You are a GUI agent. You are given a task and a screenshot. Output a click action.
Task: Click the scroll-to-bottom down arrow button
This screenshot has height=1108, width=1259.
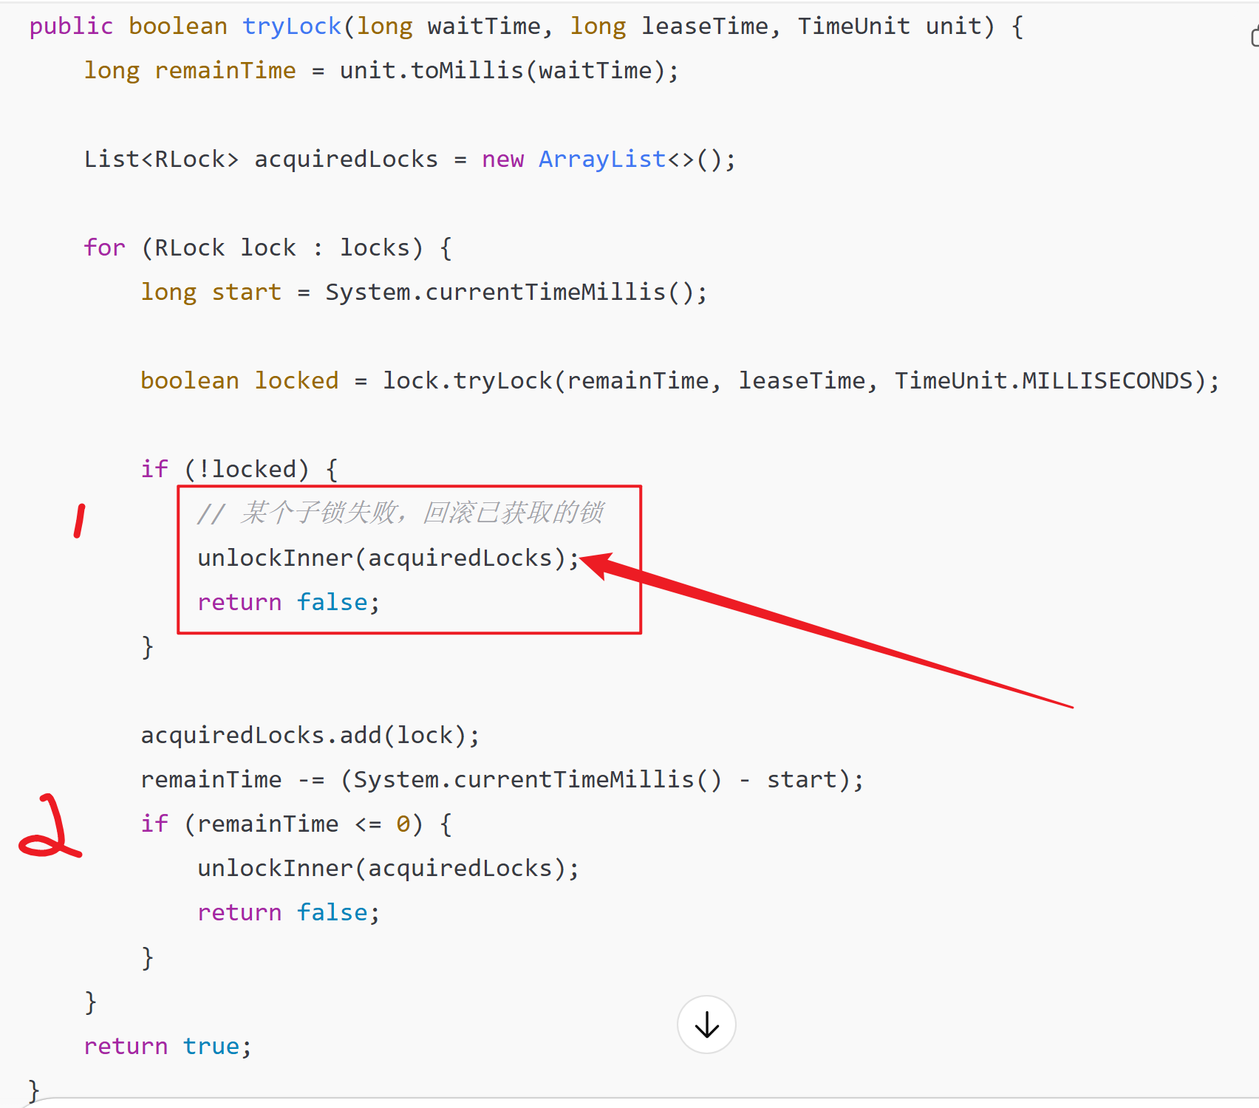pos(706,1025)
